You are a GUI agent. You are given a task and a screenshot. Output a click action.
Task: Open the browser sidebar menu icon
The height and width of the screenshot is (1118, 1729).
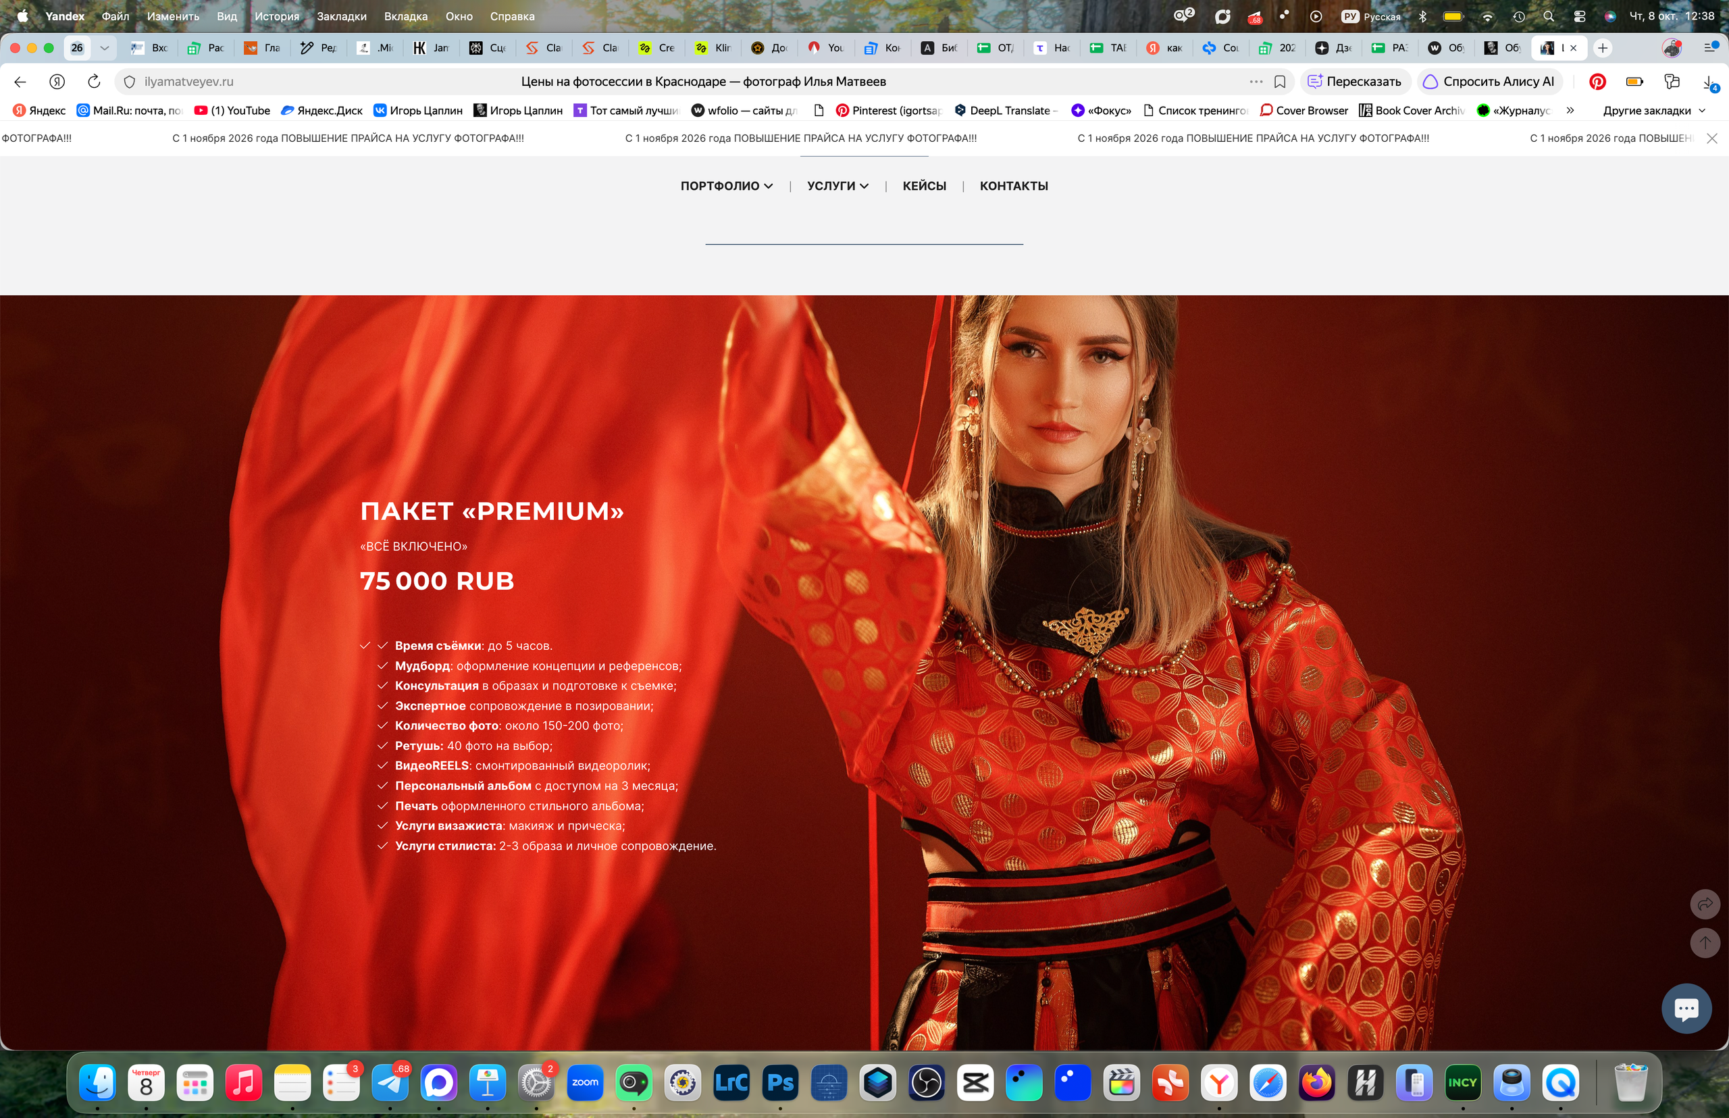tap(1711, 47)
